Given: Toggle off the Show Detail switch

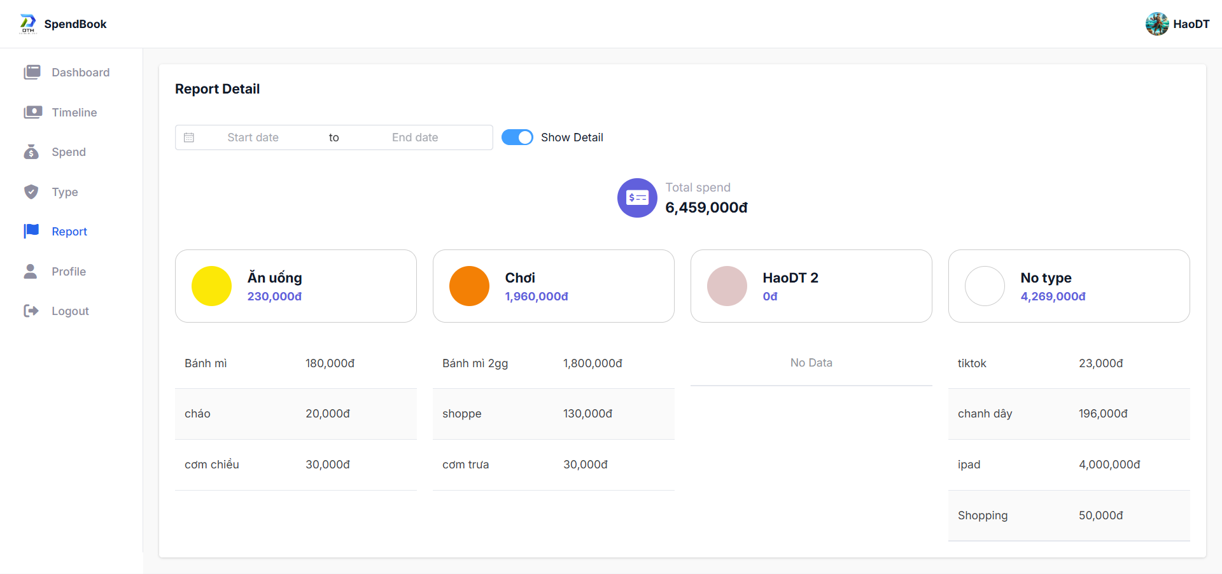Looking at the screenshot, I should point(517,137).
